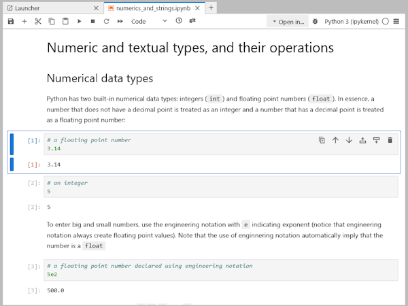Click the paragraph about engineering notation
The image size is (408, 306).
[215, 235]
